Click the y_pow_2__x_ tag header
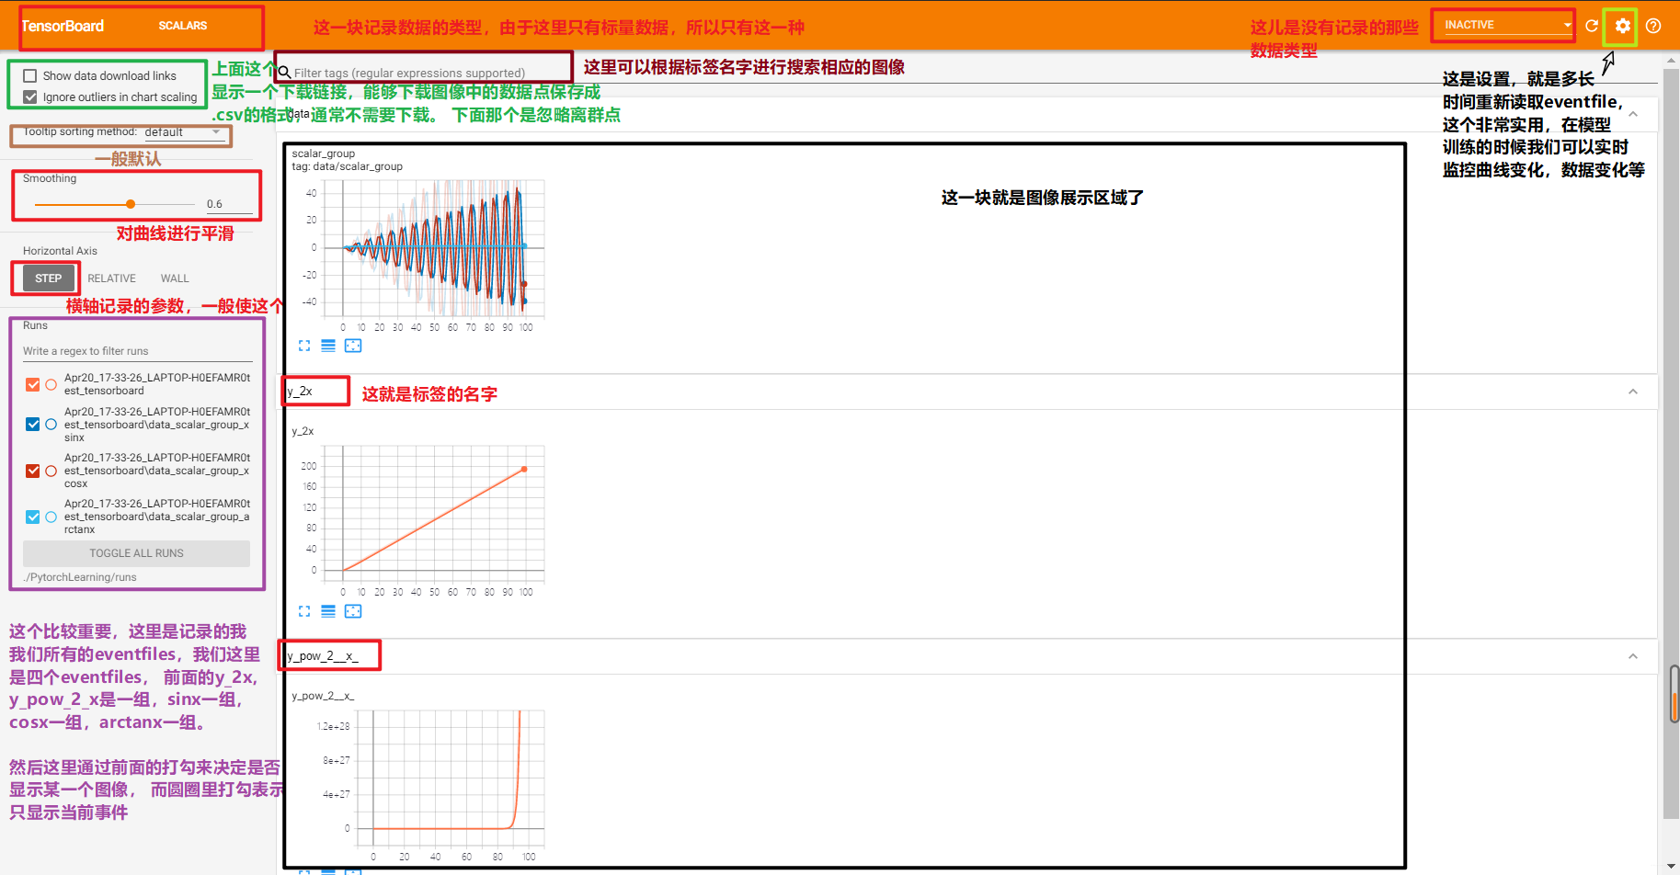This screenshot has width=1680, height=875. [323, 656]
